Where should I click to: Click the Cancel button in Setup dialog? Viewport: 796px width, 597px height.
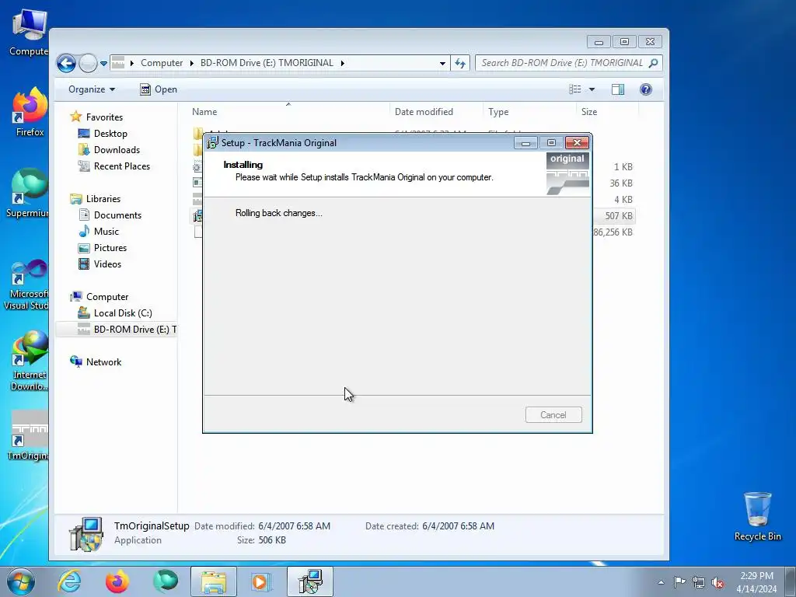click(x=553, y=415)
